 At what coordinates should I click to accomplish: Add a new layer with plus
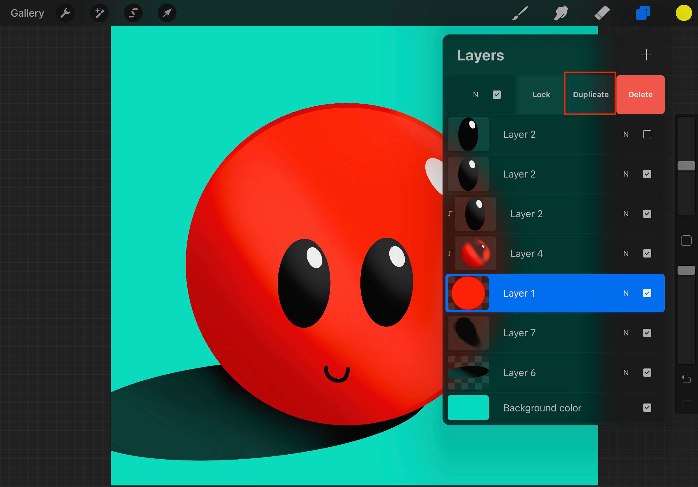coord(646,55)
